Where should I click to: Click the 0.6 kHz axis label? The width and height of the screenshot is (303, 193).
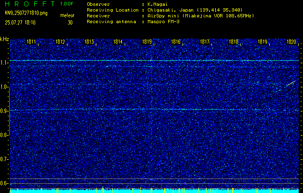[x=4, y=183]
